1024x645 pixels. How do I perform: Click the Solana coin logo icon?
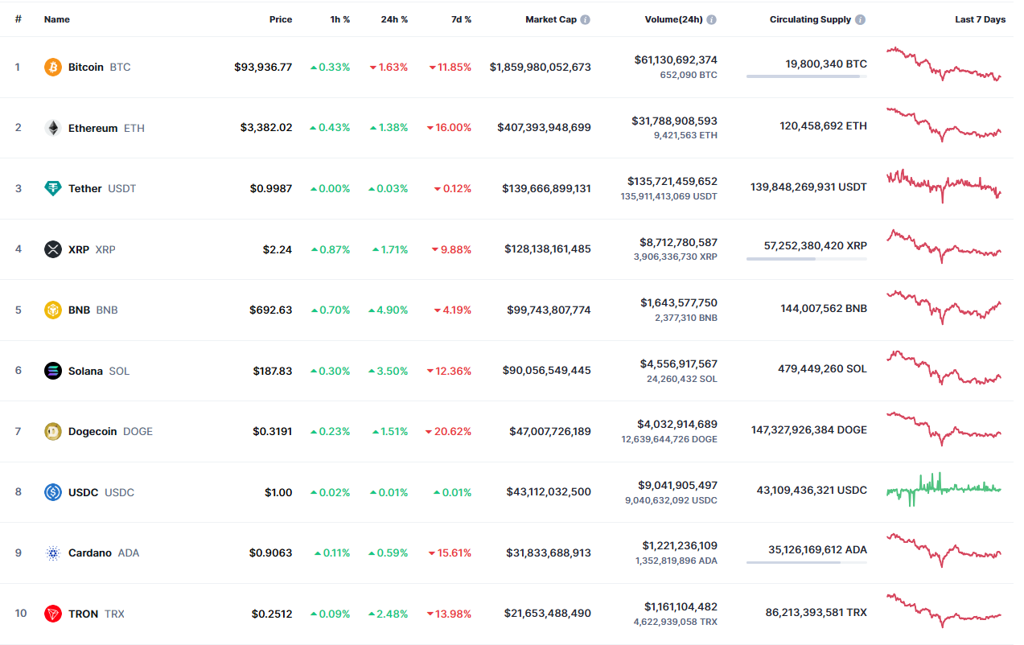(53, 371)
